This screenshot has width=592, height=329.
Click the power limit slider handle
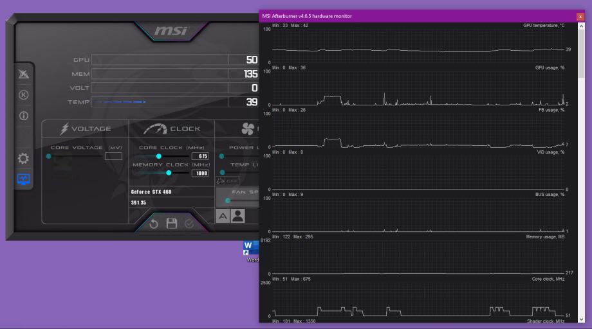point(221,156)
